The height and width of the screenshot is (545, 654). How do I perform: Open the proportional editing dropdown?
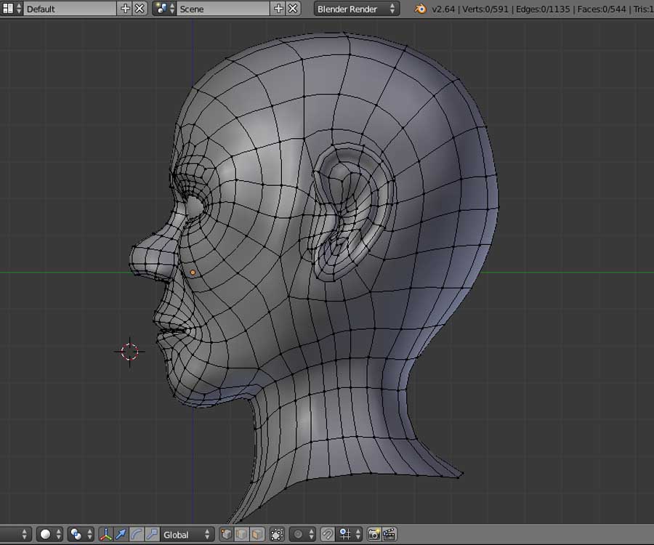point(302,534)
